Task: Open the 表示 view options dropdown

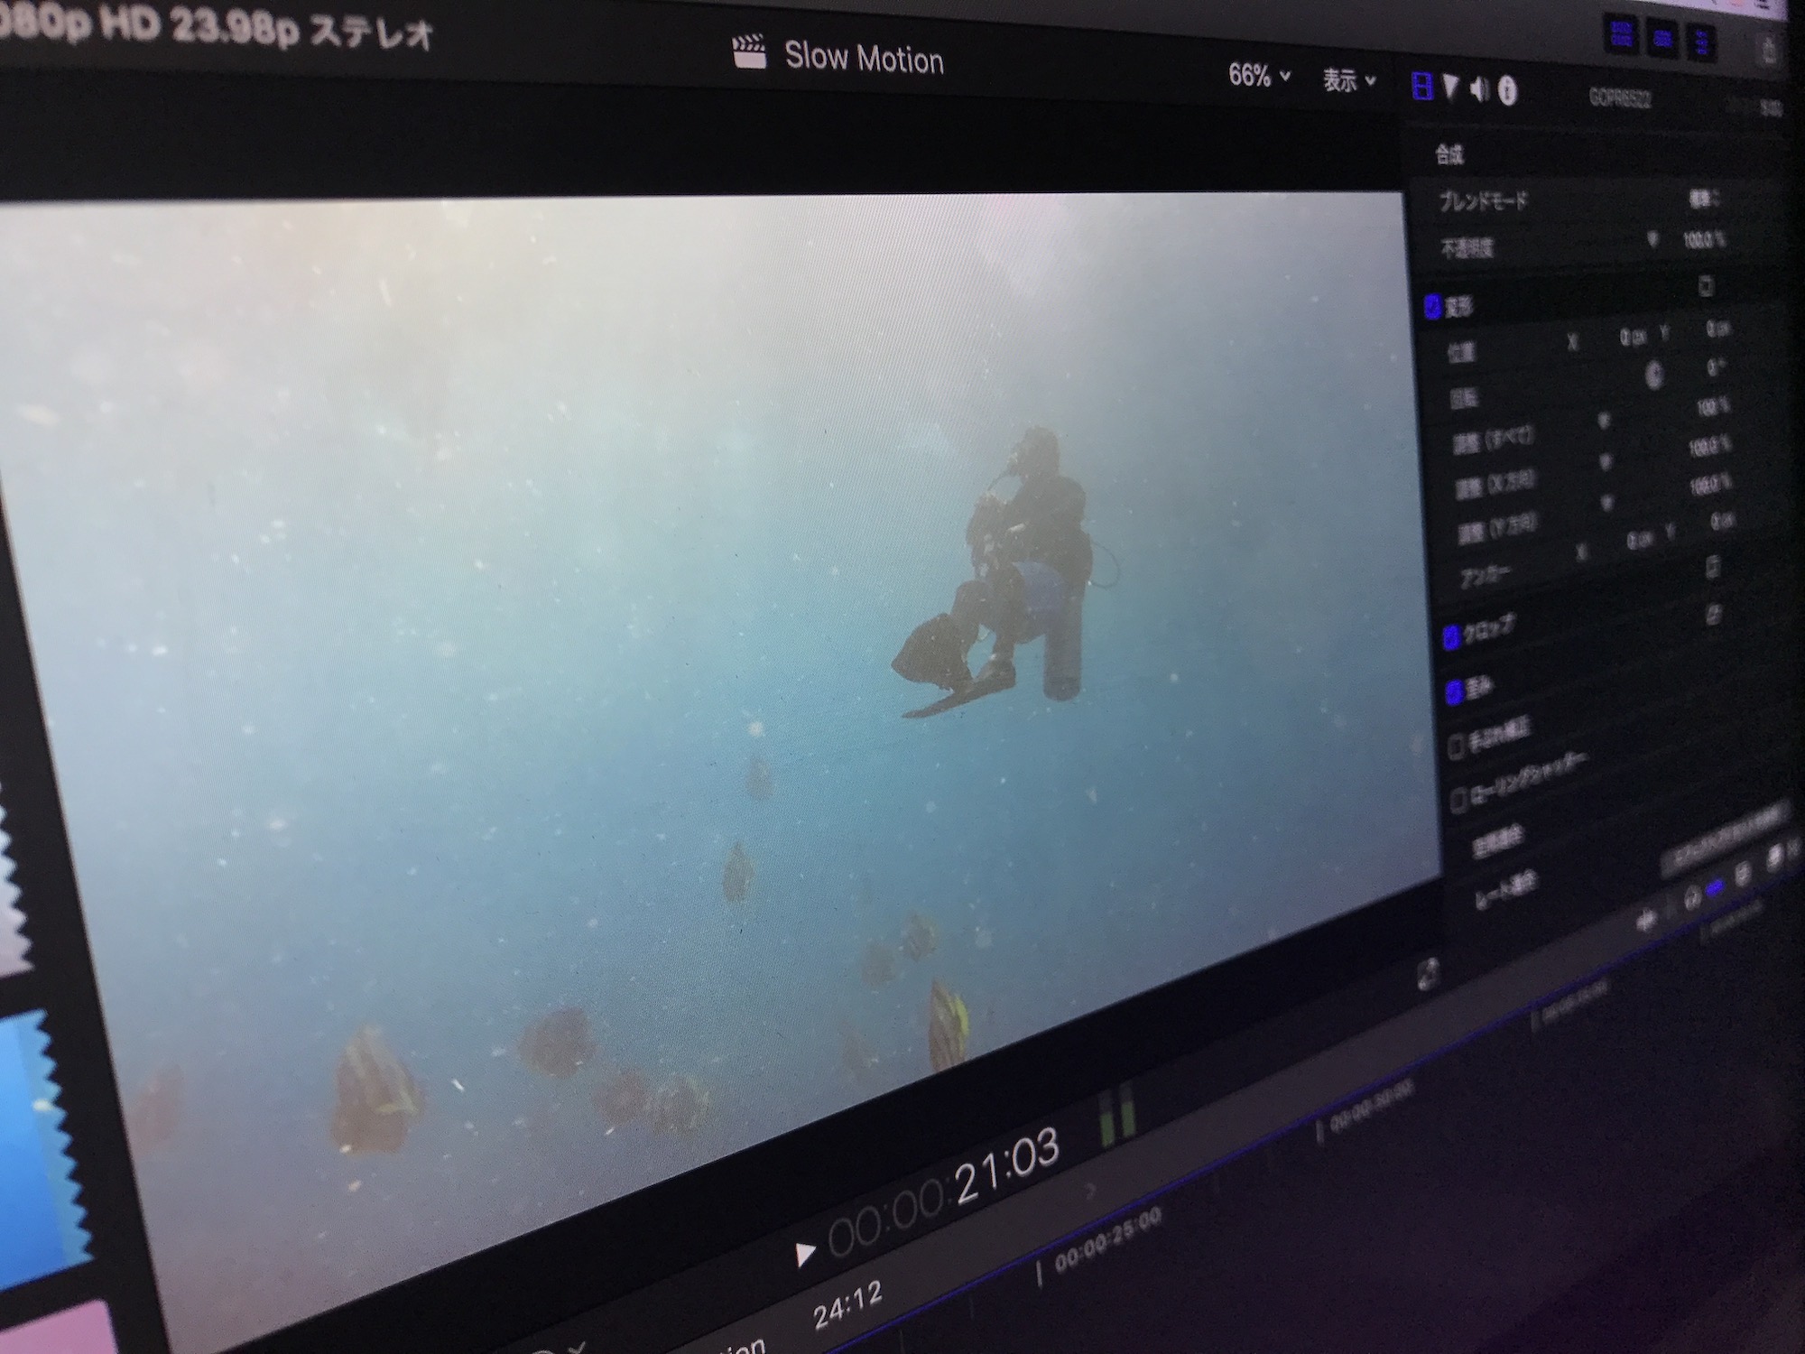Action: tap(1349, 81)
